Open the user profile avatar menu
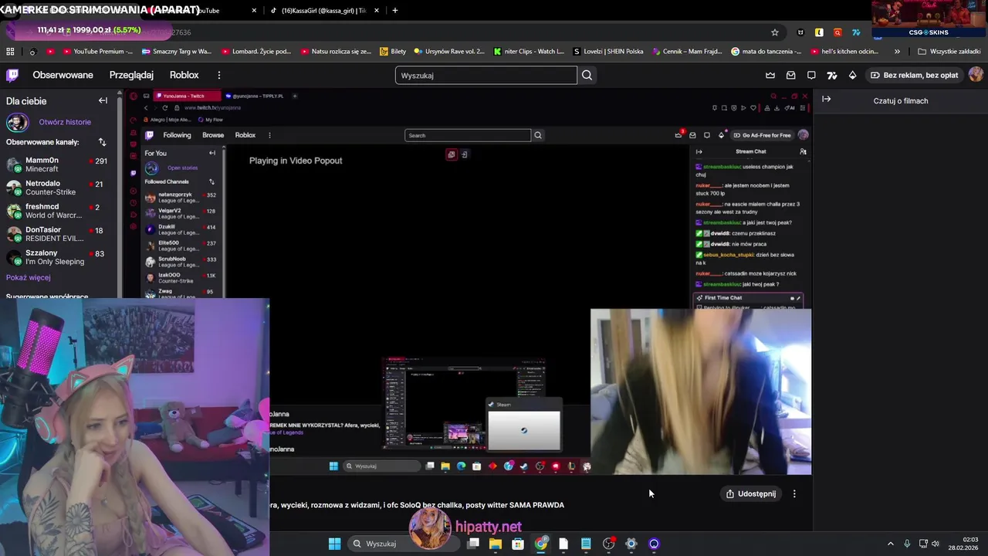The width and height of the screenshot is (988, 556). [976, 75]
